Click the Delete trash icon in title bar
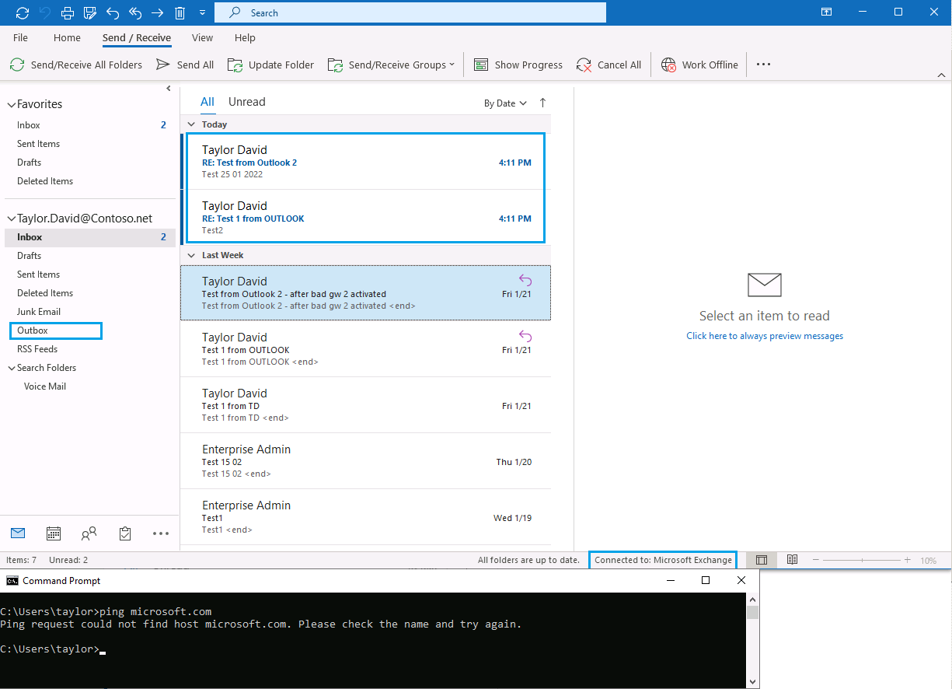This screenshot has height=689, width=952. point(180,12)
